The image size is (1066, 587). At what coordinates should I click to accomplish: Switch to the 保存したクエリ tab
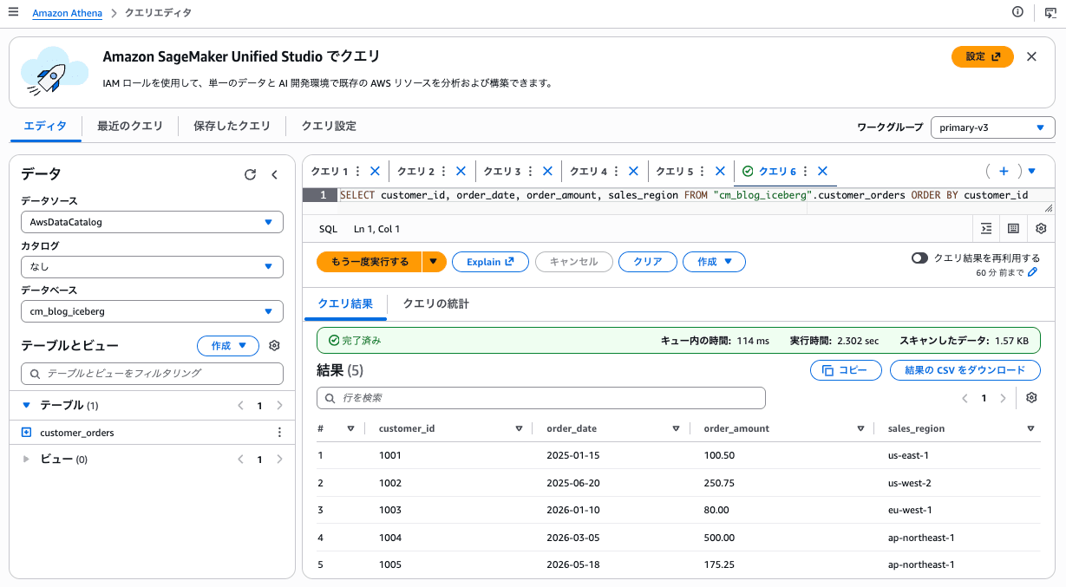coord(232,126)
